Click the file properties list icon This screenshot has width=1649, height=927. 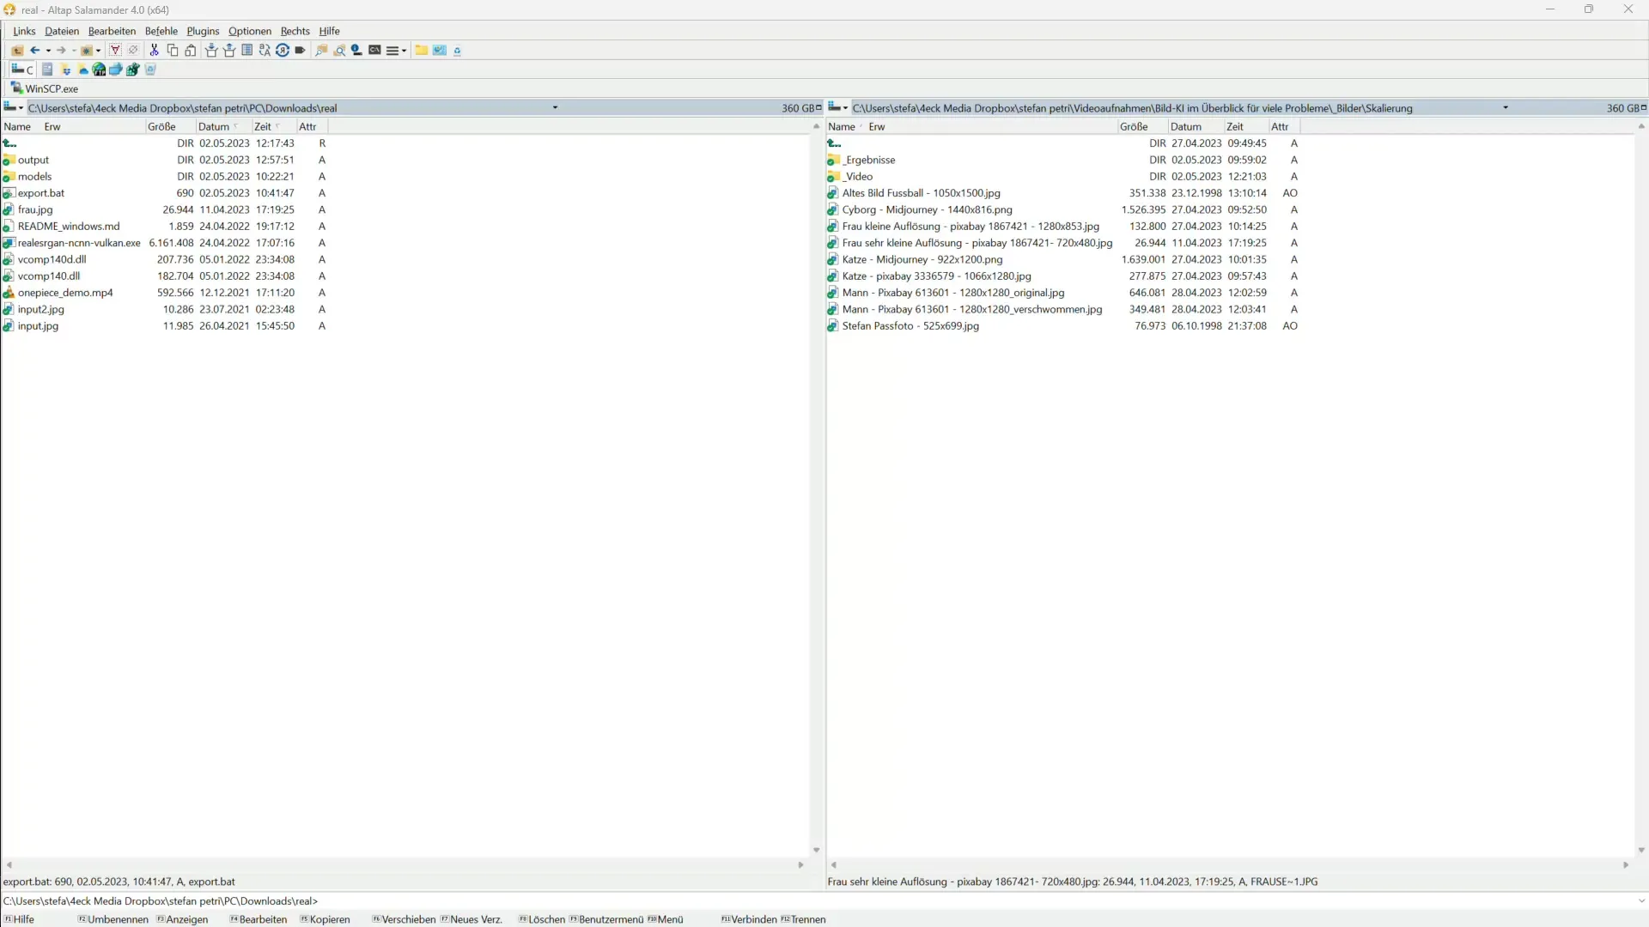(247, 51)
